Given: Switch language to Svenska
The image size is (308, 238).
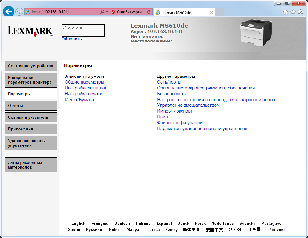Looking at the screenshot, I should pos(247,224).
